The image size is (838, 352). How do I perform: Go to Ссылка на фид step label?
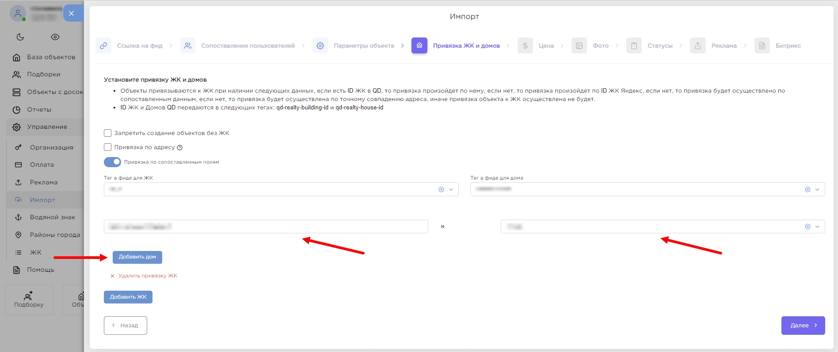coord(140,45)
